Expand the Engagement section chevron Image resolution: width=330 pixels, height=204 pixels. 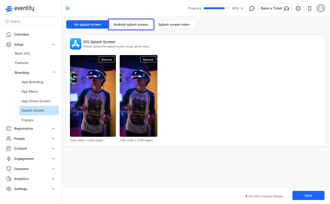[x=53, y=159]
